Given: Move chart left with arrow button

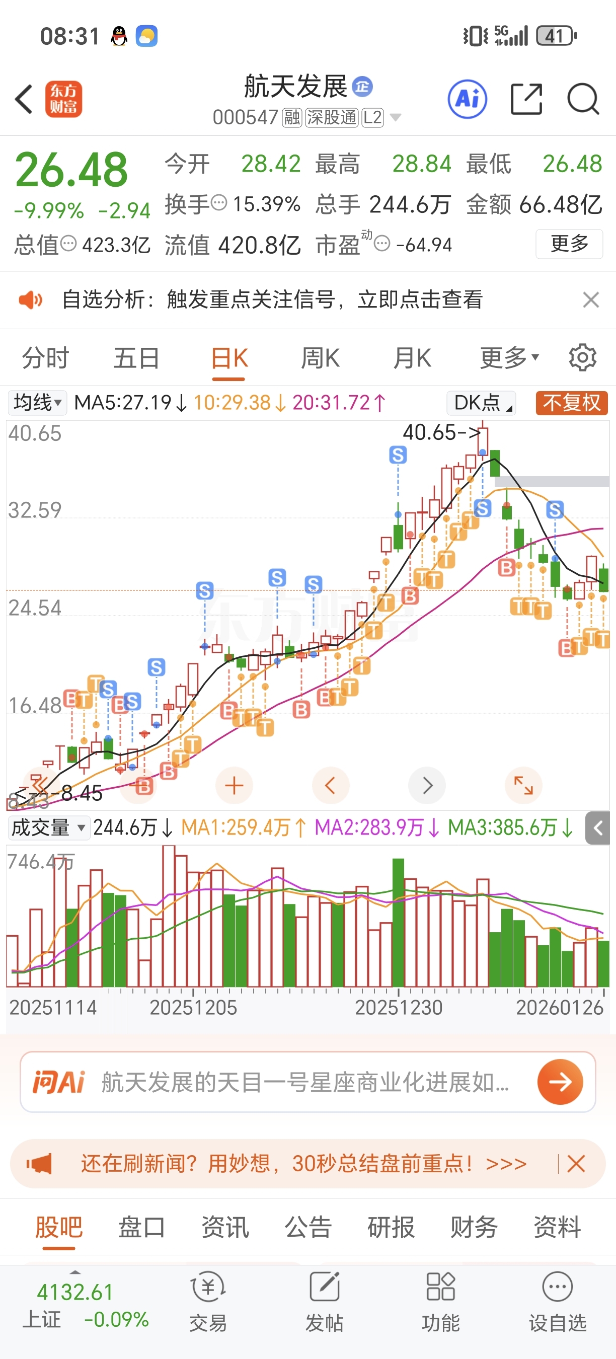Looking at the screenshot, I should point(331,786).
